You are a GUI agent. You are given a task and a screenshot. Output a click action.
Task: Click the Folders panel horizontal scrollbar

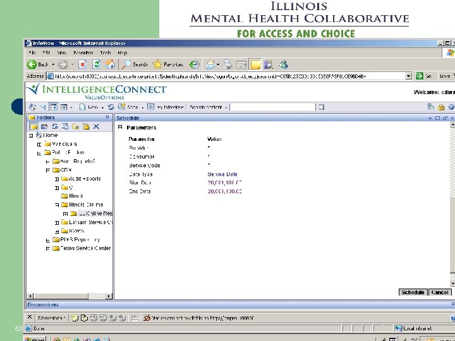69,296
